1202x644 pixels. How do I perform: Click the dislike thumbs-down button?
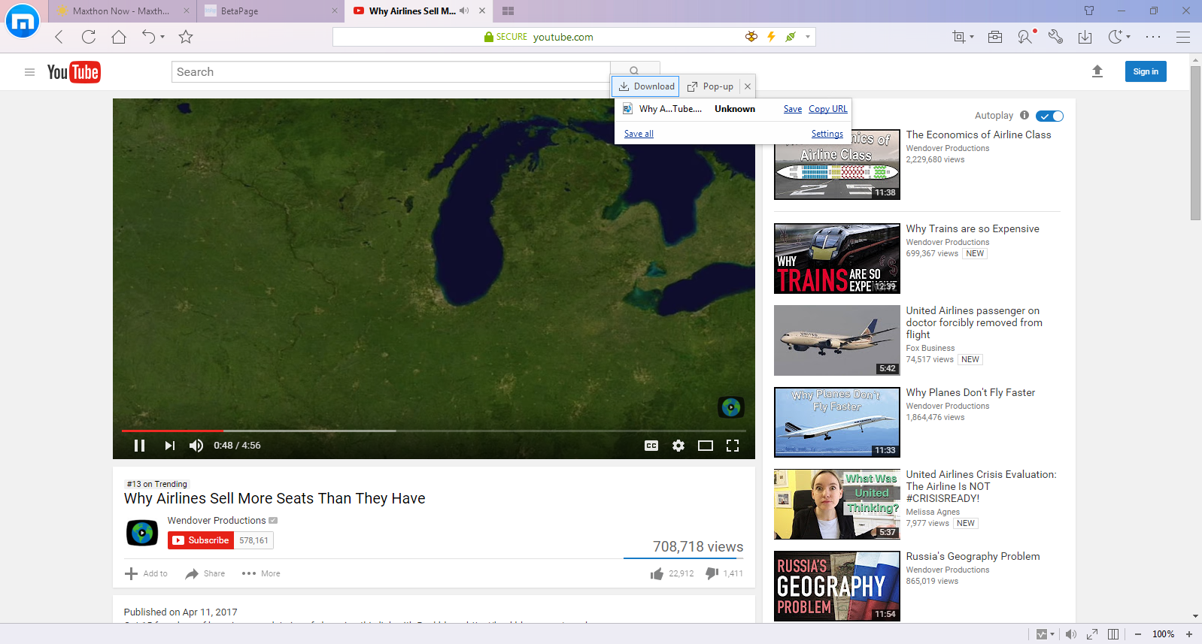(712, 573)
